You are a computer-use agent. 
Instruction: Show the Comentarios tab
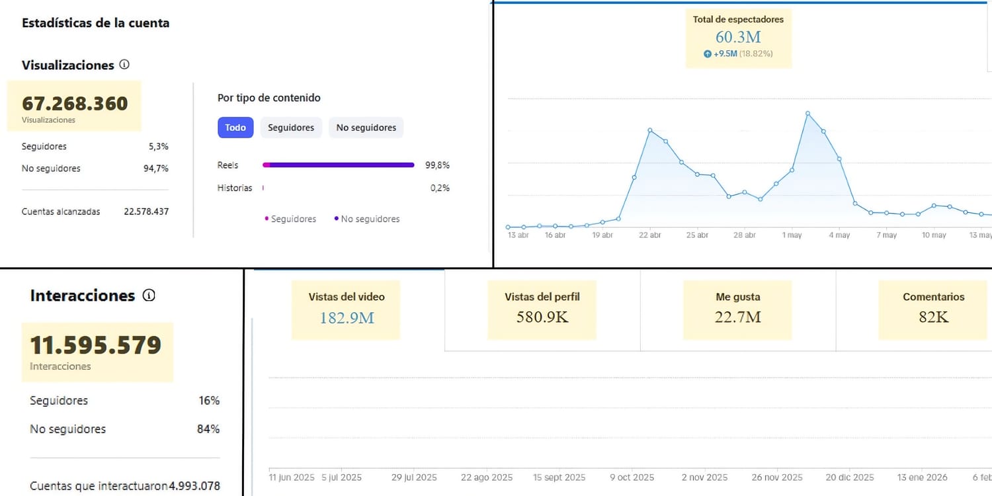[x=933, y=310]
